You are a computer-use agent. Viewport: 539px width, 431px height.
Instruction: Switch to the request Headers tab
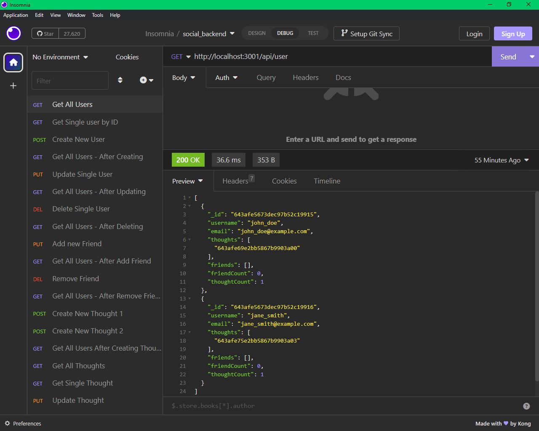(x=306, y=77)
